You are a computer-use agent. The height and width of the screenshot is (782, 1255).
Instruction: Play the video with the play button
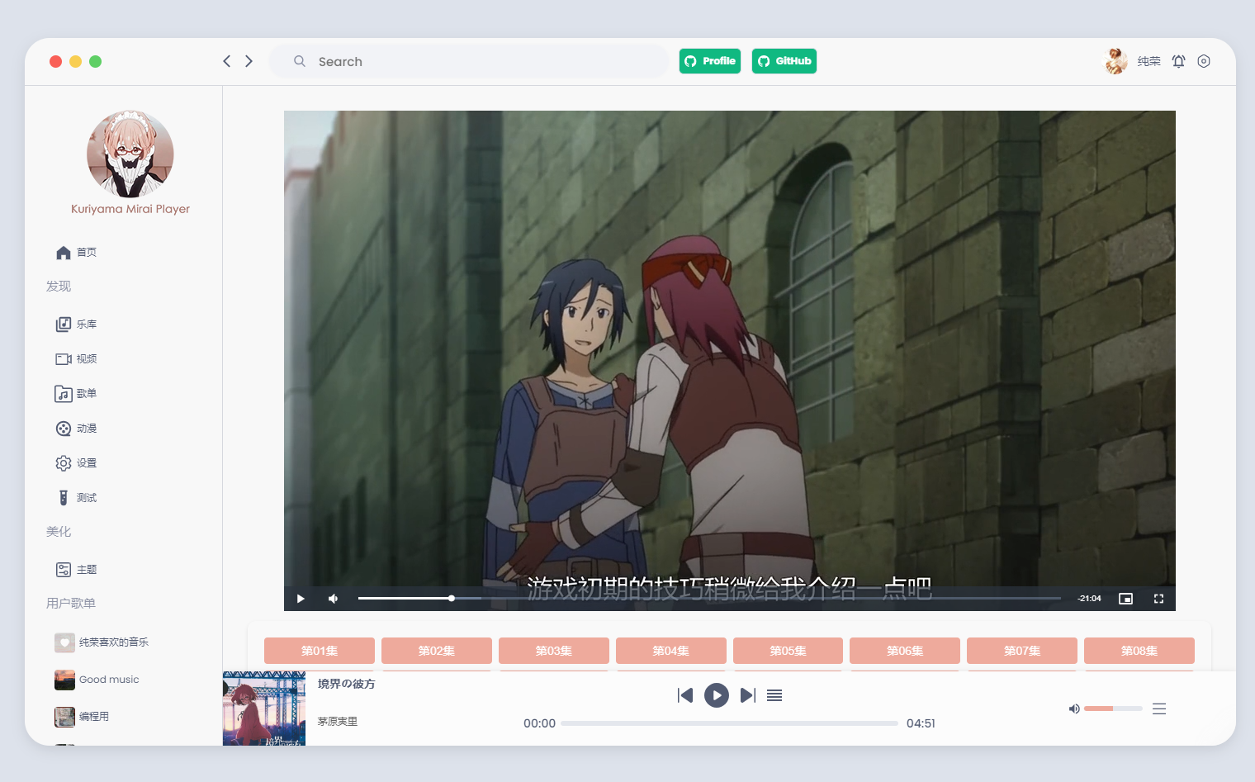pos(301,599)
